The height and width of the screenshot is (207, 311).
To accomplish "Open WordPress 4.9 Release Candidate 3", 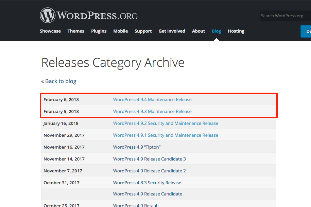I will pyautogui.click(x=149, y=159).
